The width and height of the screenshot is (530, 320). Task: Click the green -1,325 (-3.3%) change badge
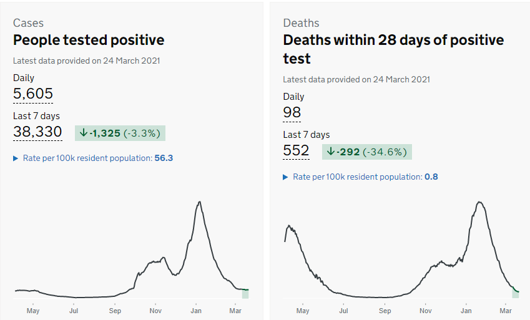[120, 133]
